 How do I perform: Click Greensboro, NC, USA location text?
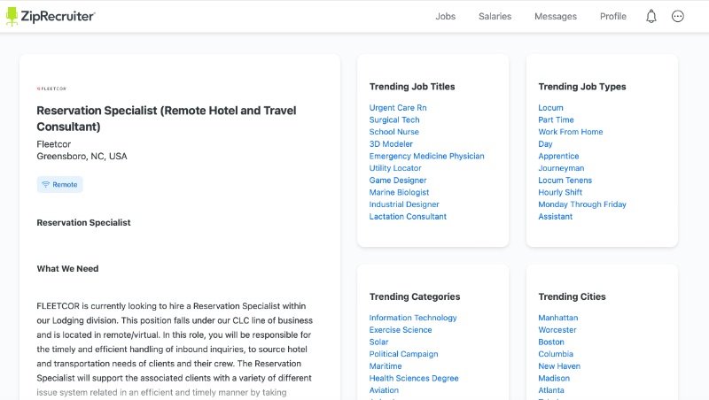[82, 157]
